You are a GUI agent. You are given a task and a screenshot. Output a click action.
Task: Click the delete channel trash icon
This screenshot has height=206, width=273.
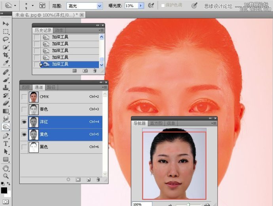[x=97, y=179]
